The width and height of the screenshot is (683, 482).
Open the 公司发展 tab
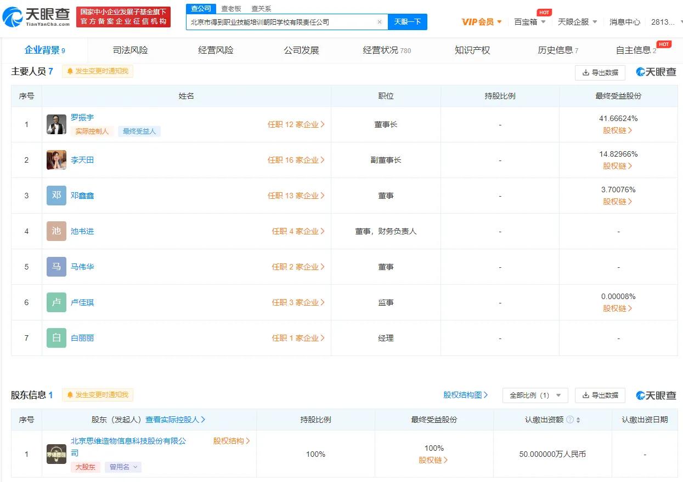tap(301, 50)
